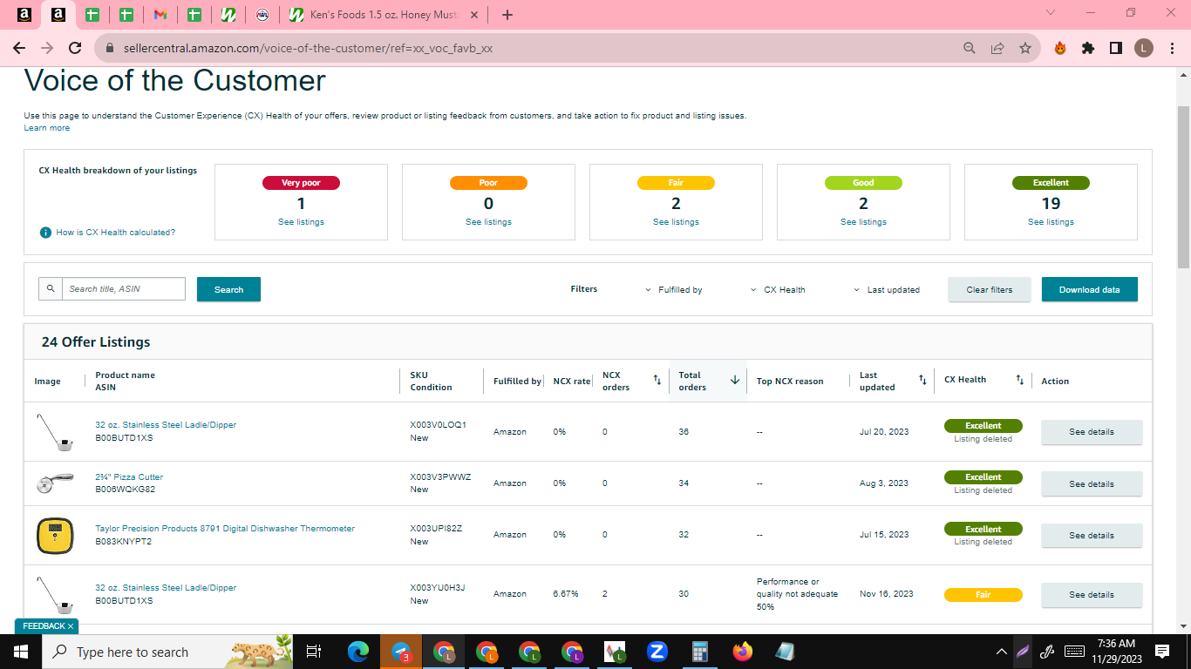
Task: See details for the Pizza Cutter row
Action: pyautogui.click(x=1092, y=483)
